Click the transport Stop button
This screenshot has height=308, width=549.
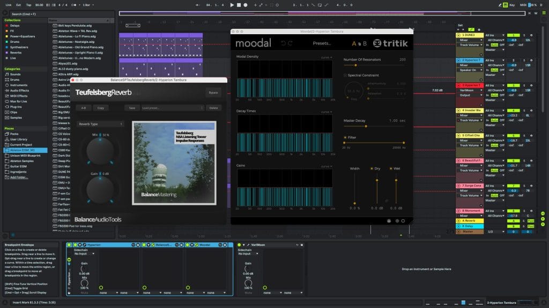coord(239,5)
